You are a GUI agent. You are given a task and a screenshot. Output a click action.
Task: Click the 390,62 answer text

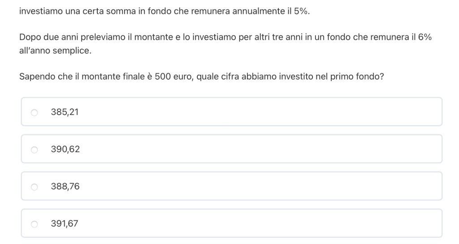65,149
